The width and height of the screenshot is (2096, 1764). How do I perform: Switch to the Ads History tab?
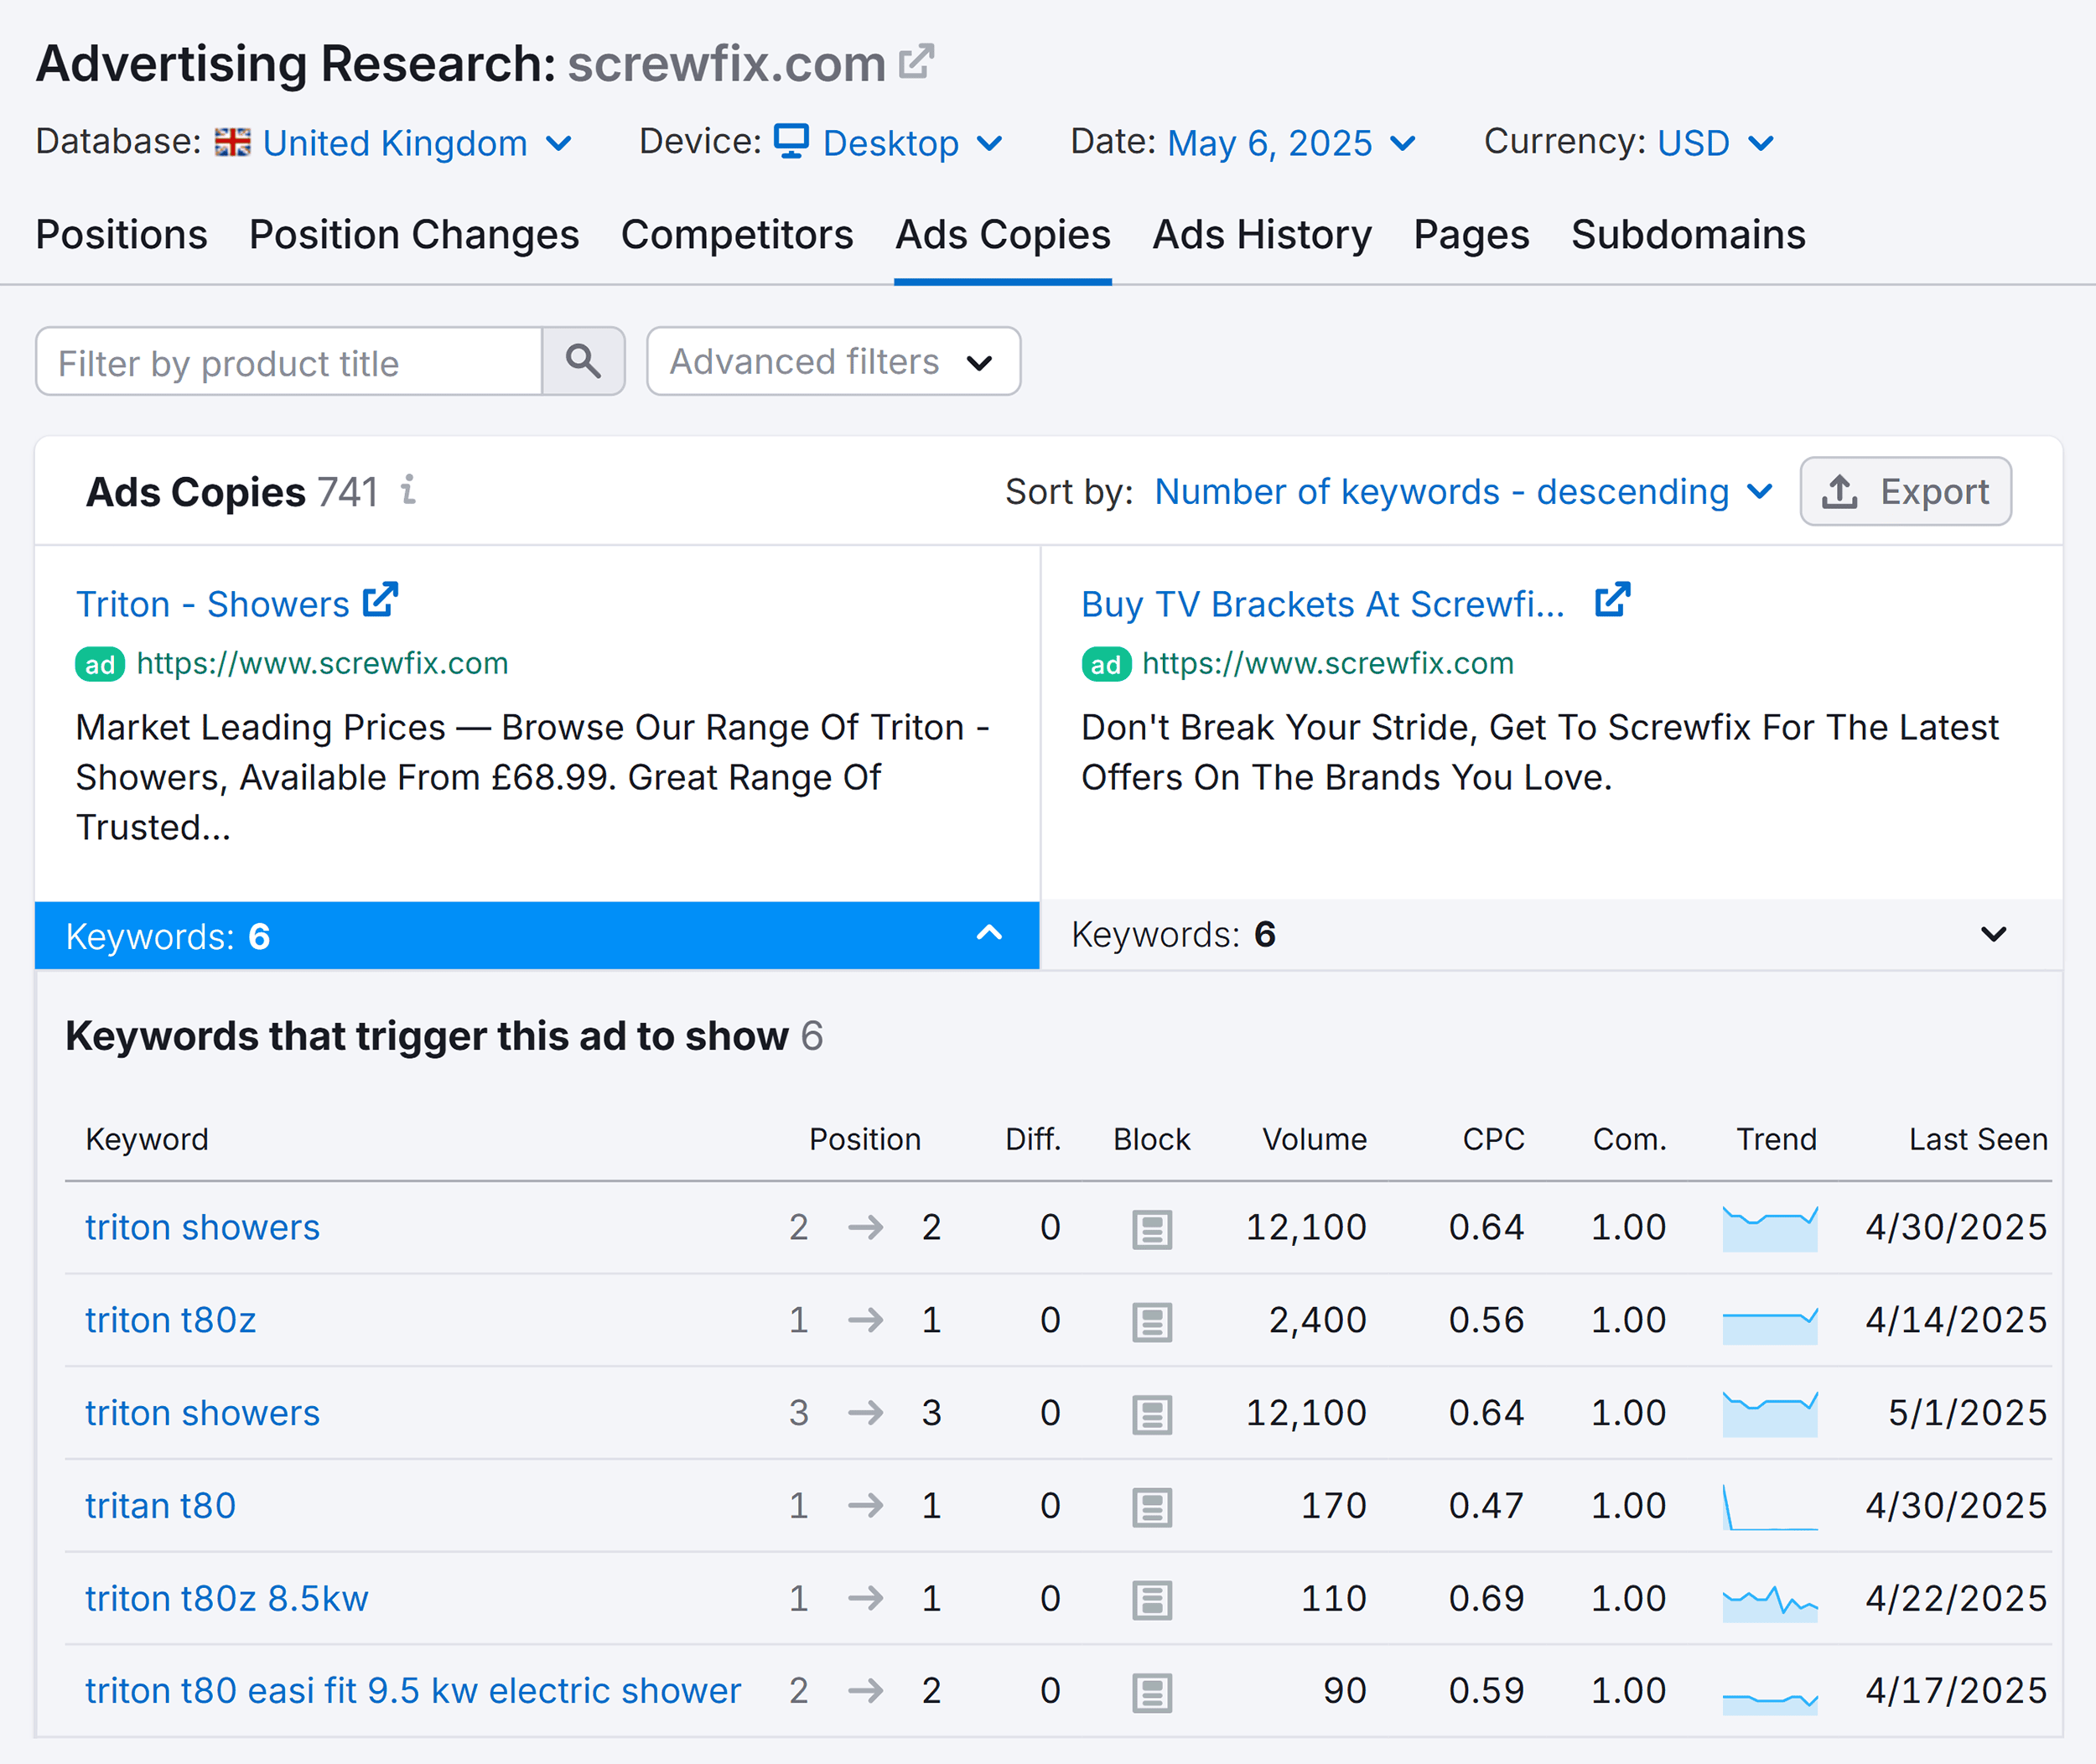(1262, 234)
